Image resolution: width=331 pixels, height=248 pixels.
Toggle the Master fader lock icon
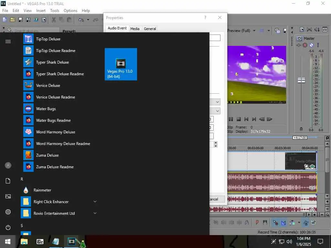(301, 129)
